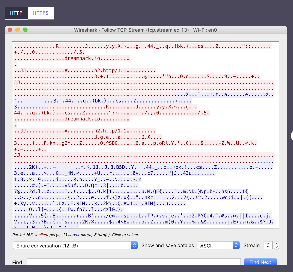This screenshot has width=293, height=272.
Task: Open the Entire conversation (12 kB) dropdown
Action: [x=75, y=245]
